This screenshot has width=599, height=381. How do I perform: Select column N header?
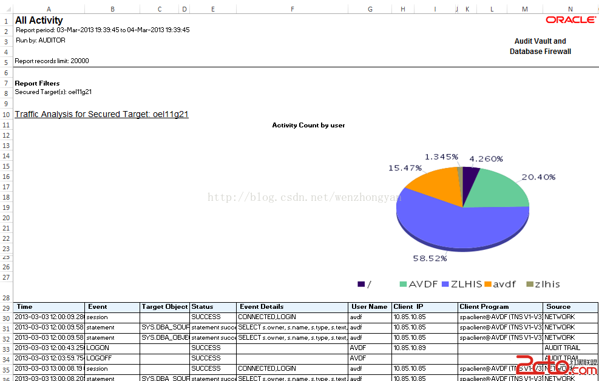570,8
